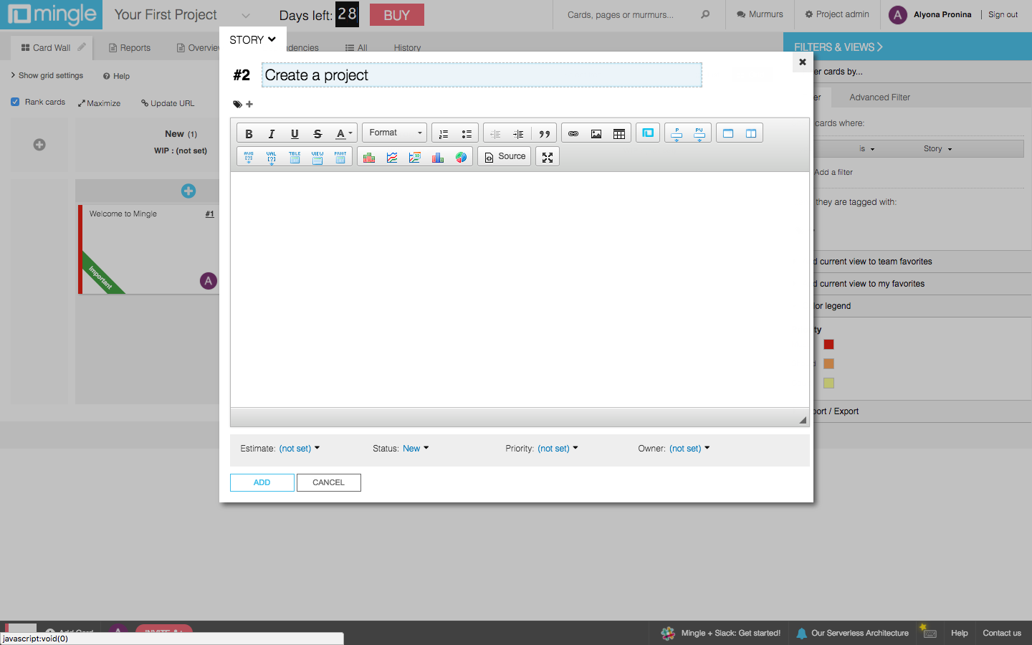1032x645 pixels.
Task: Open Project admin
Action: (x=837, y=14)
